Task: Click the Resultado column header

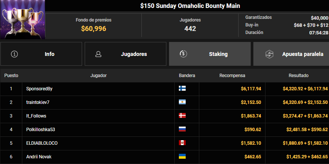Action: click(x=298, y=76)
